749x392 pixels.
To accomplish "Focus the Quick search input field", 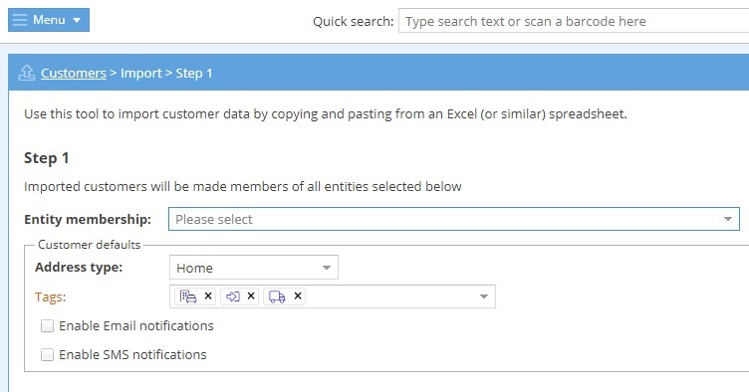I will [x=574, y=22].
